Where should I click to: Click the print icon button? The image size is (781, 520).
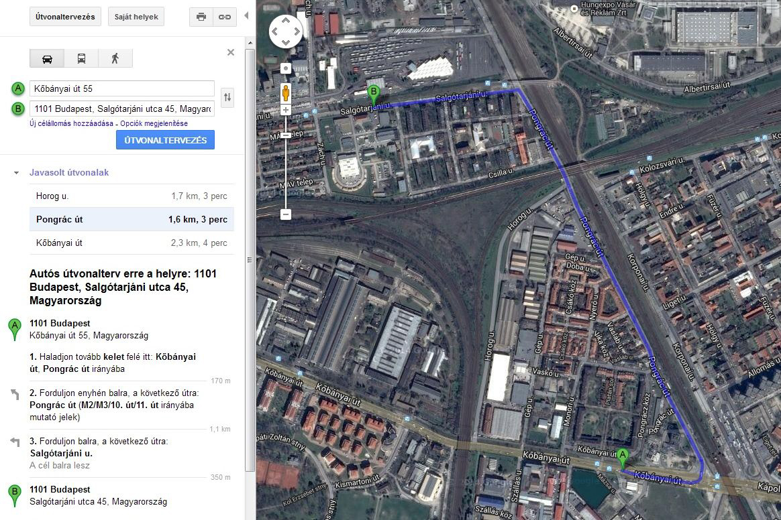(x=201, y=17)
